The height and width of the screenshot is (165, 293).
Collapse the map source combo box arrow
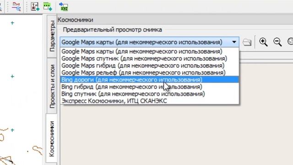[234, 42]
